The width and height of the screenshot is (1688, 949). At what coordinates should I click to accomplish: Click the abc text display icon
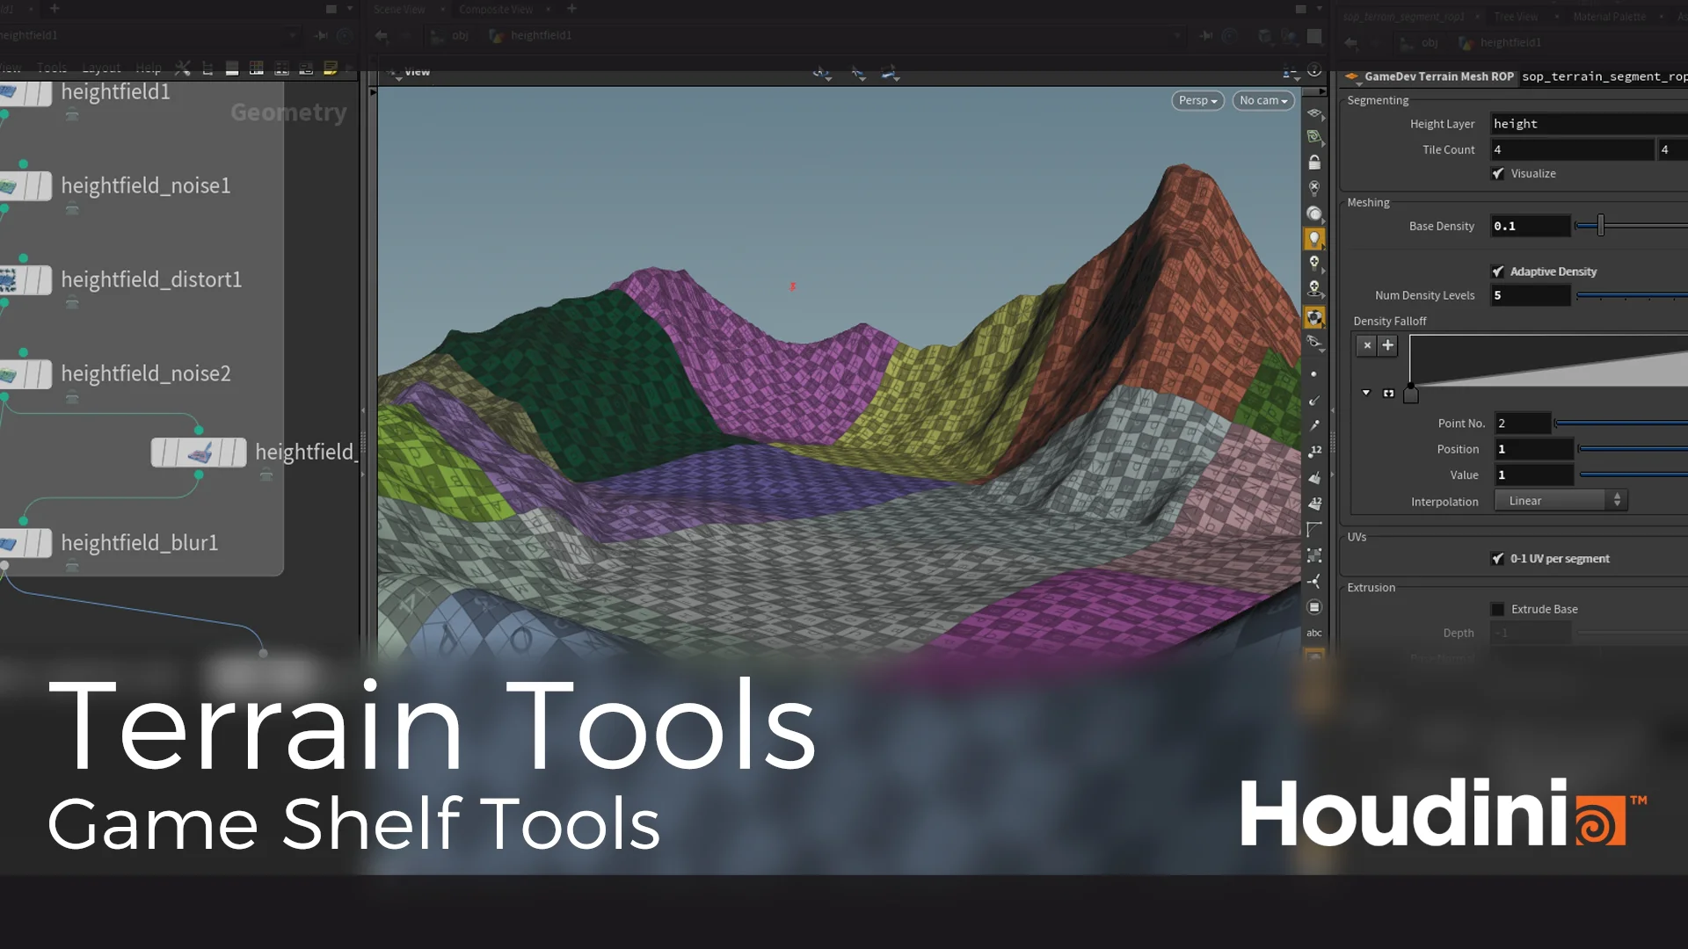1314,633
